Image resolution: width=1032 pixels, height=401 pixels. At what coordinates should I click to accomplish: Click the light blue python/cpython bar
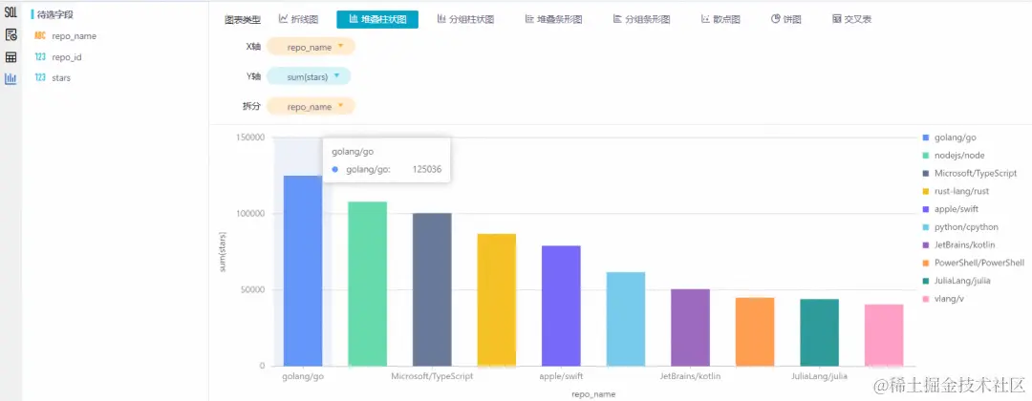[x=626, y=319]
